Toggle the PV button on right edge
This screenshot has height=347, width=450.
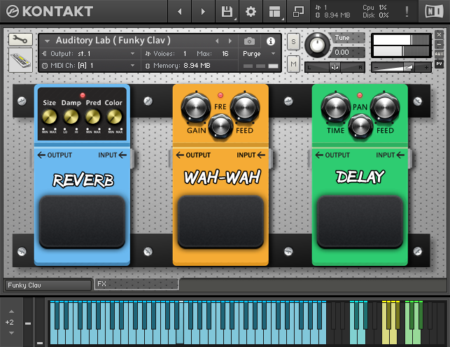(439, 64)
